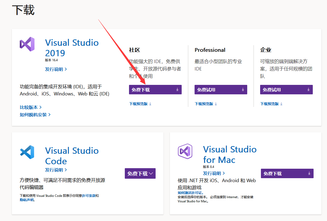The image size is (327, 221).
Task: Click the Visual Studio Code blue logo
Action: pyautogui.click(x=27, y=152)
